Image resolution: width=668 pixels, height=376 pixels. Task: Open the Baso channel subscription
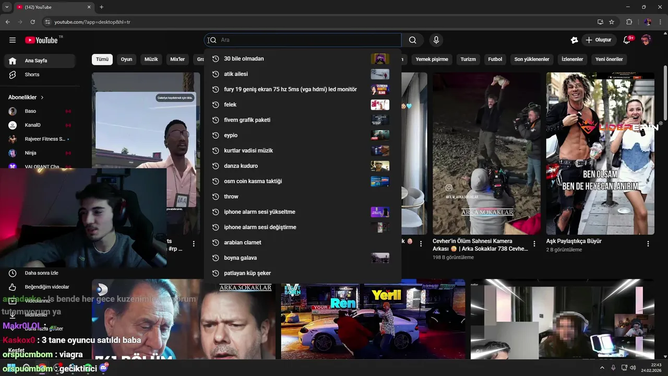40,111
